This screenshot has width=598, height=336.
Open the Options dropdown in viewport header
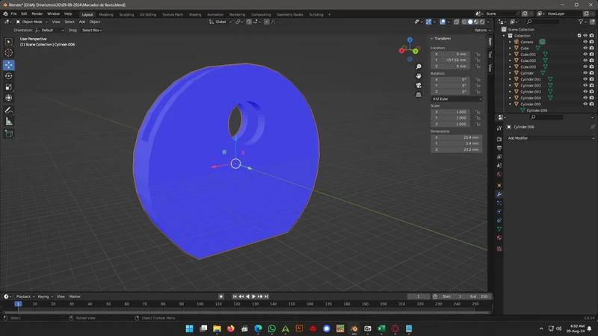482,30
